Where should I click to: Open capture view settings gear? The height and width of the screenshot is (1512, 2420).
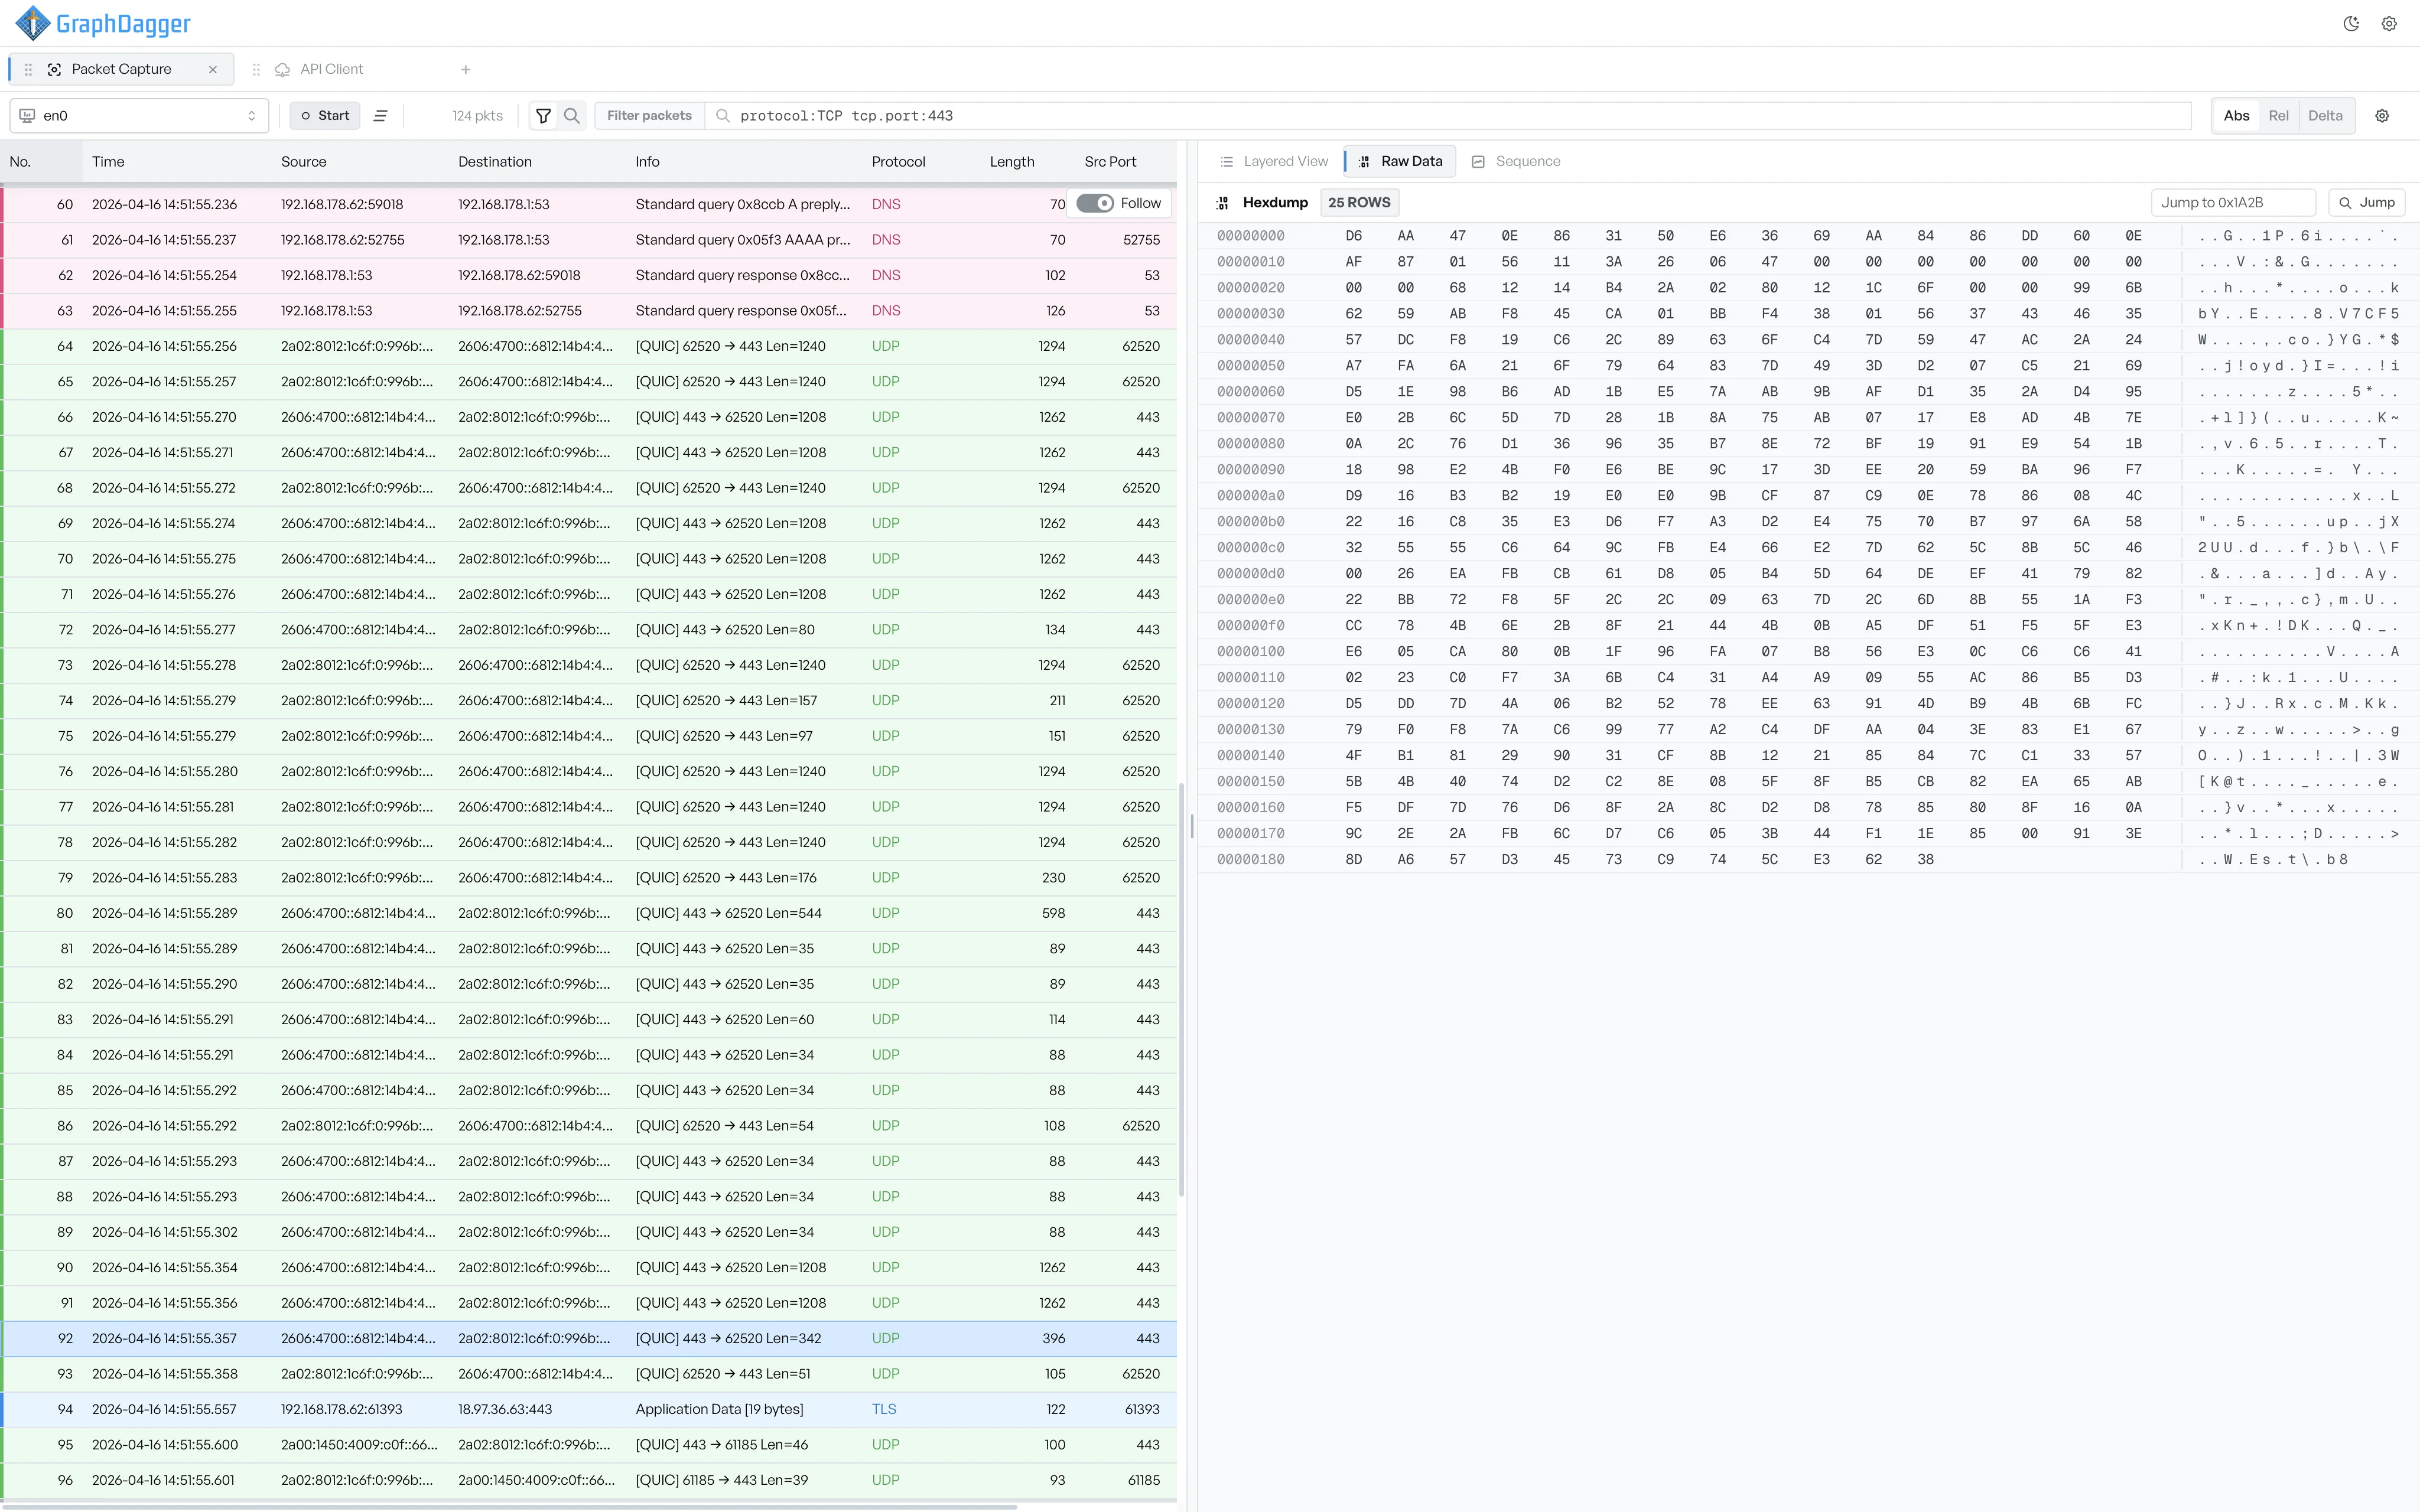point(2382,116)
